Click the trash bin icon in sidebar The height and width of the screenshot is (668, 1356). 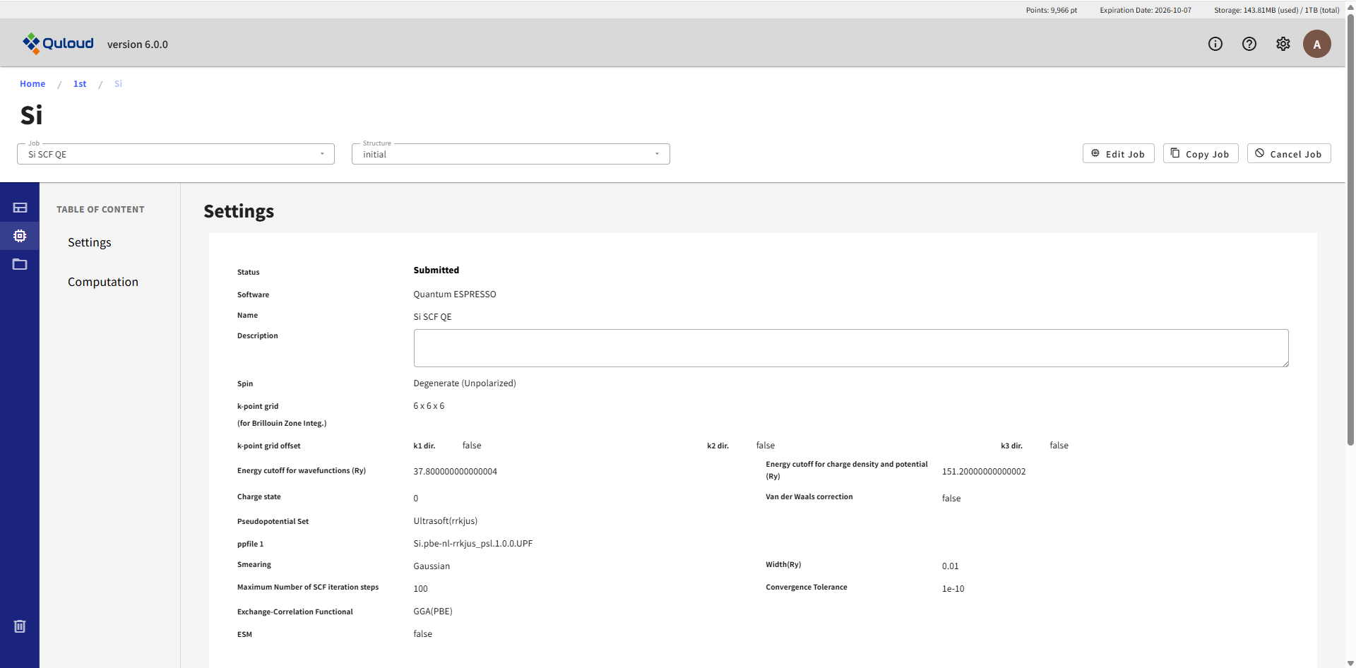pyautogui.click(x=20, y=626)
